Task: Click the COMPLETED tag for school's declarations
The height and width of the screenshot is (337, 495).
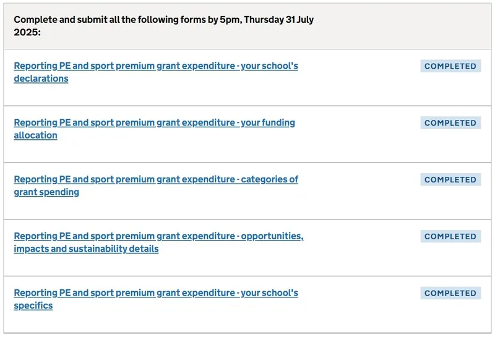Action: (450, 66)
